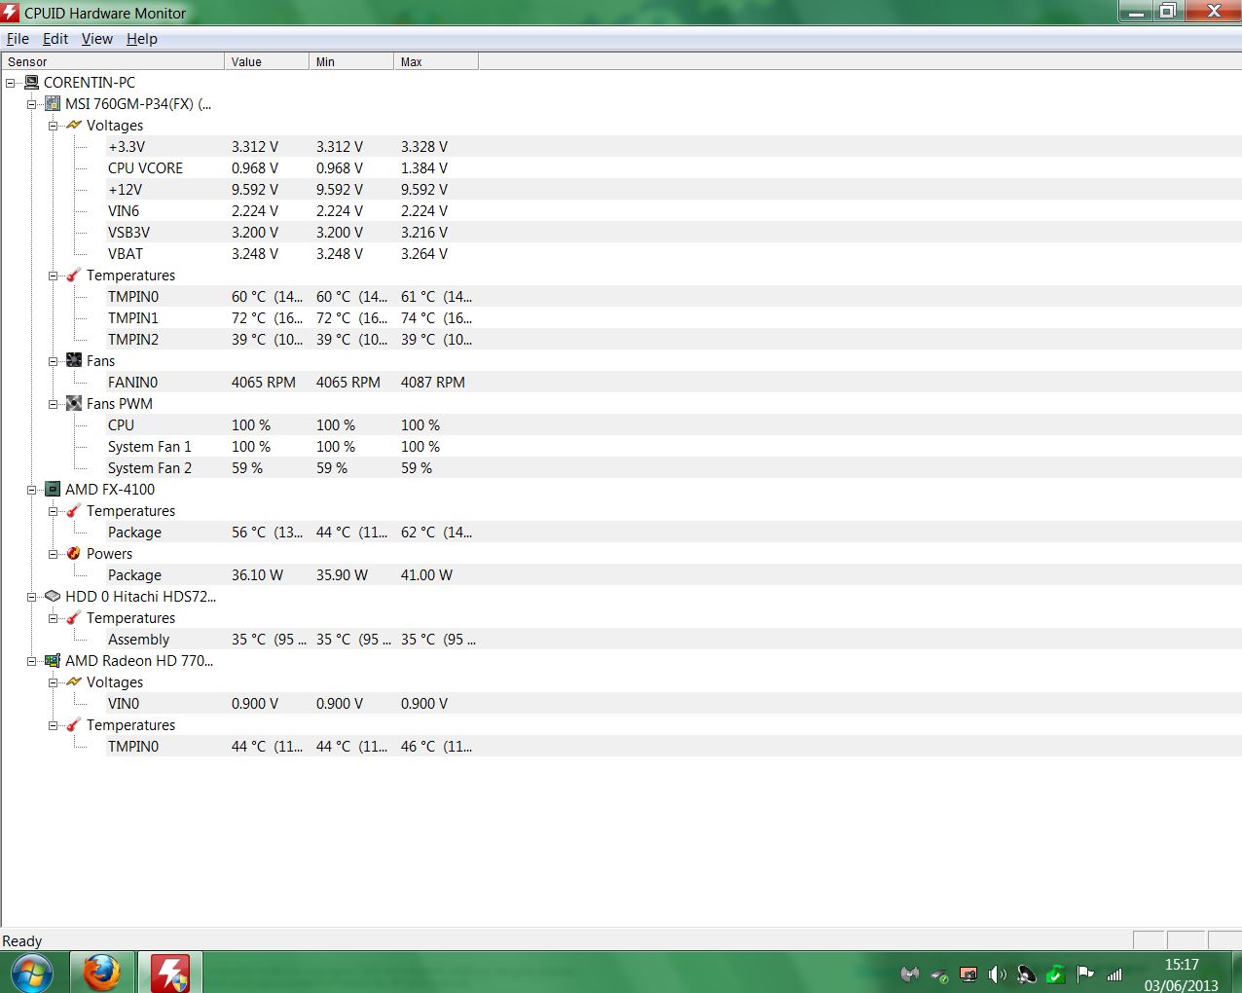The image size is (1242, 993).
Task: Click the display monitor tray icon
Action: 968,974
